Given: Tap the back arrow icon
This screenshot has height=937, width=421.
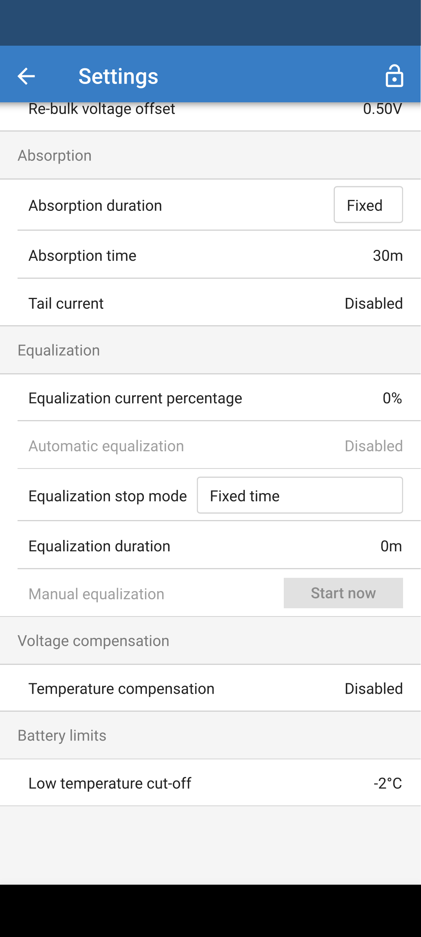Looking at the screenshot, I should [27, 76].
